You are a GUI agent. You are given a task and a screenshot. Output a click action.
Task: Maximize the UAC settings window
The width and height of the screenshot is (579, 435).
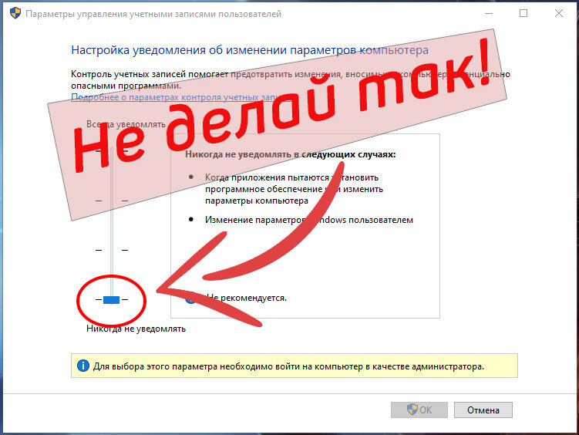point(523,13)
